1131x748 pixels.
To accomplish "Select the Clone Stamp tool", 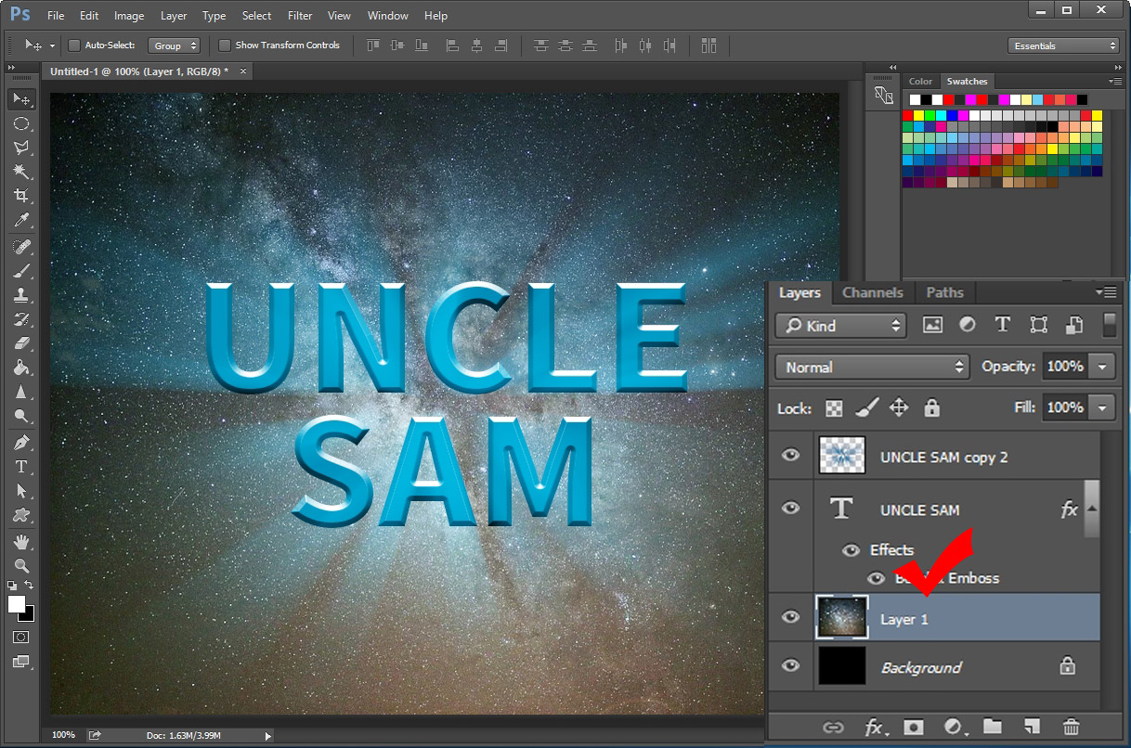I will (x=21, y=295).
